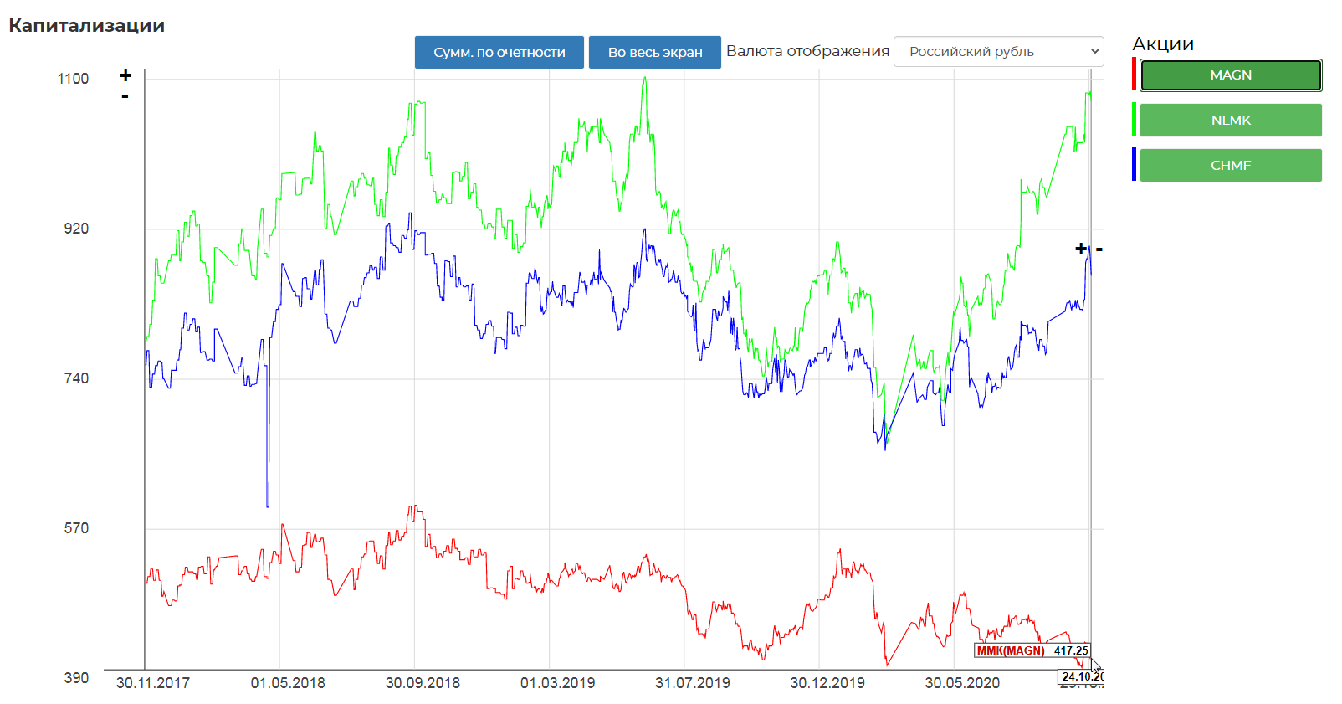Click the X-axis date label 01.03.2019
The width and height of the screenshot is (1342, 704).
558,683
